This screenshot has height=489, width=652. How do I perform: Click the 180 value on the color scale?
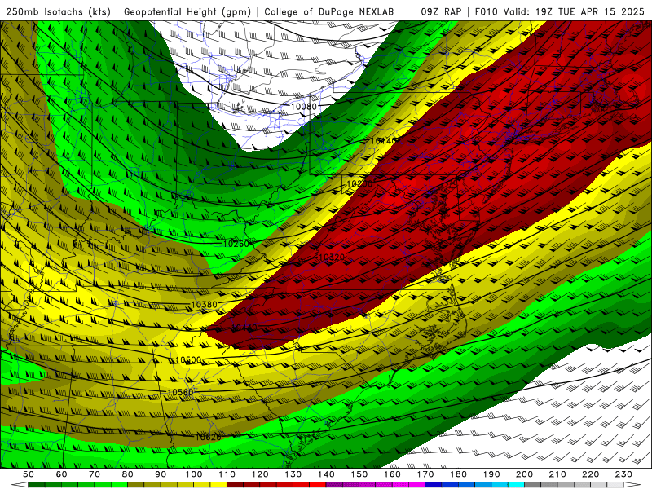click(458, 474)
